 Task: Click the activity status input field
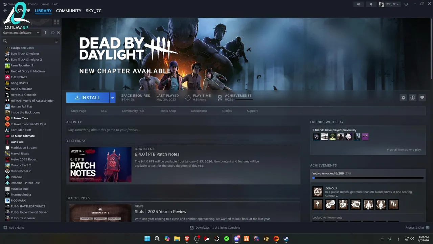183,130
